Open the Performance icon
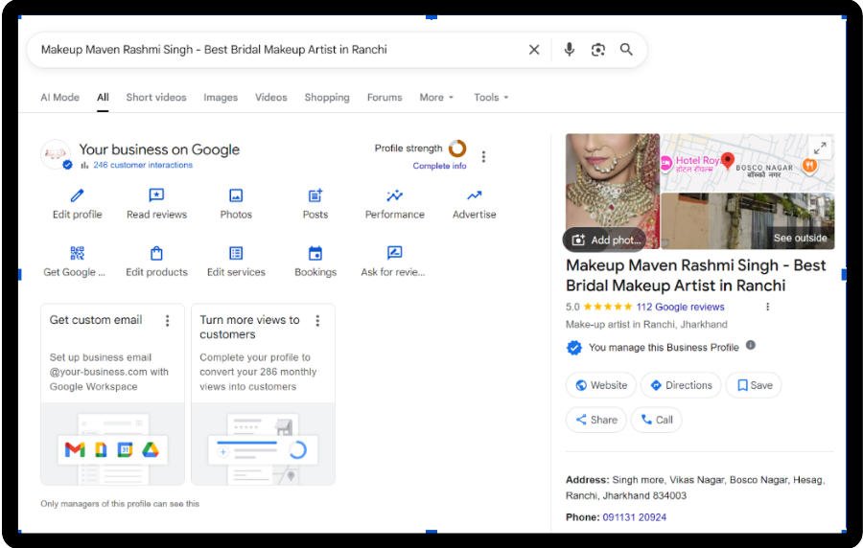863x548 pixels. click(x=394, y=195)
